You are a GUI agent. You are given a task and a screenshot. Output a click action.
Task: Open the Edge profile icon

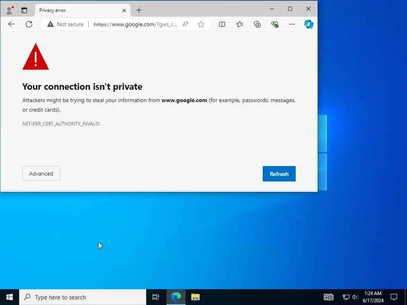pyautogui.click(x=10, y=10)
